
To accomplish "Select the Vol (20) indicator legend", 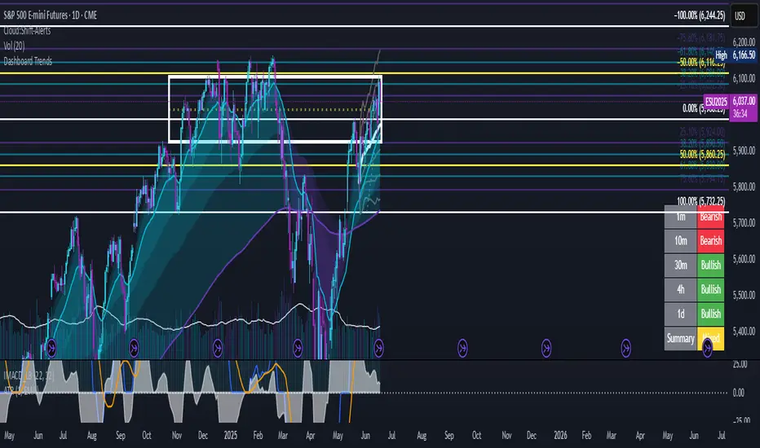I will [14, 46].
